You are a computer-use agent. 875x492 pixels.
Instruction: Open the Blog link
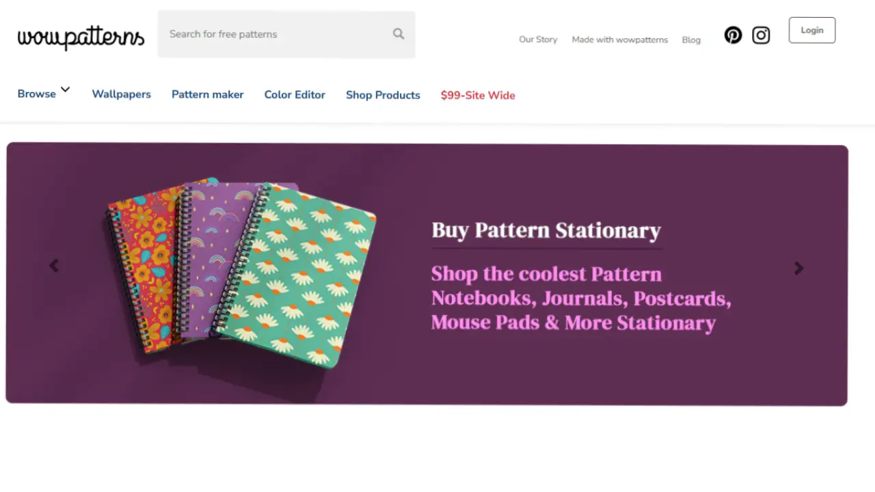[x=691, y=40]
